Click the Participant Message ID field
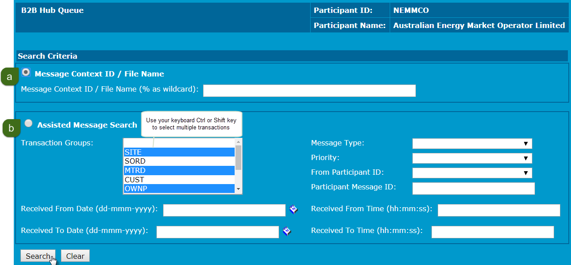571x265 pixels. pos(473,189)
